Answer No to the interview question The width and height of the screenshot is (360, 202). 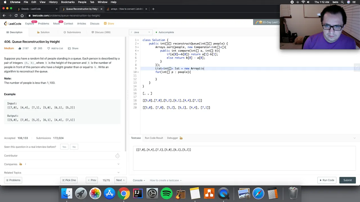coord(74,147)
